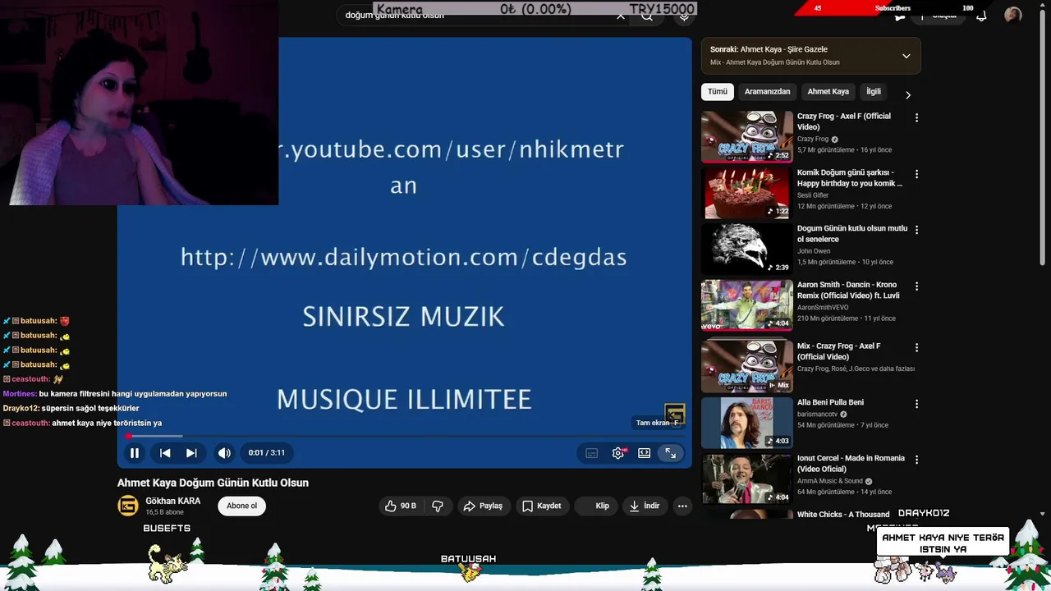Dislike the video with thumbs down
Viewport: 1051px width, 591px height.
point(438,506)
